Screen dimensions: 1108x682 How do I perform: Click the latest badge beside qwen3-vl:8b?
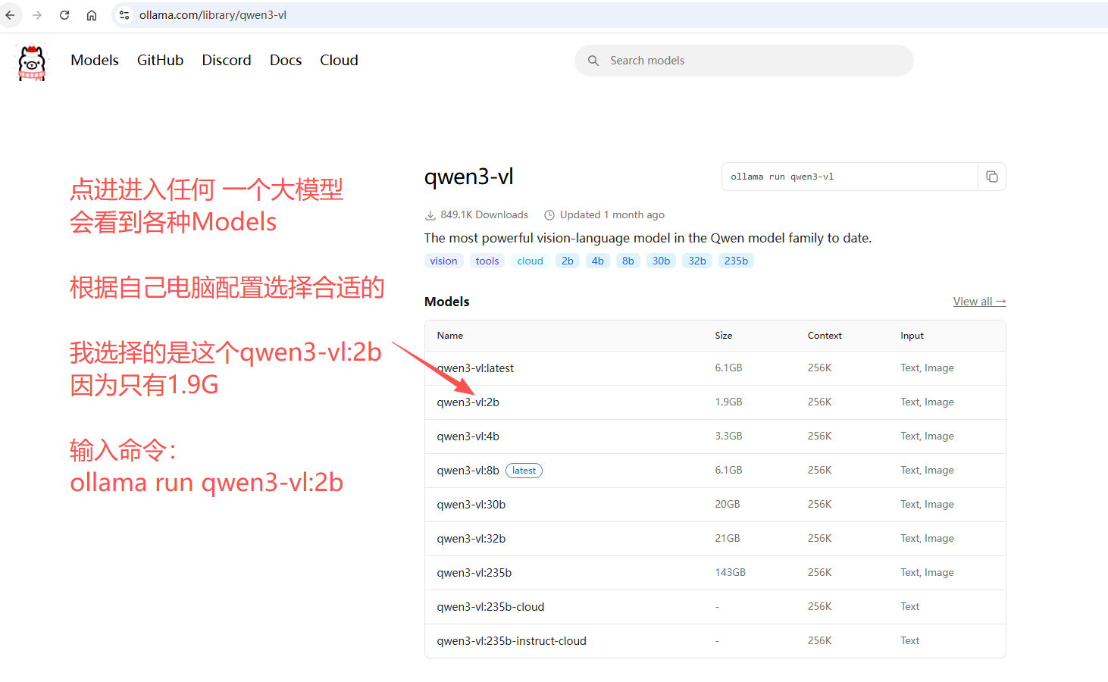tap(524, 471)
